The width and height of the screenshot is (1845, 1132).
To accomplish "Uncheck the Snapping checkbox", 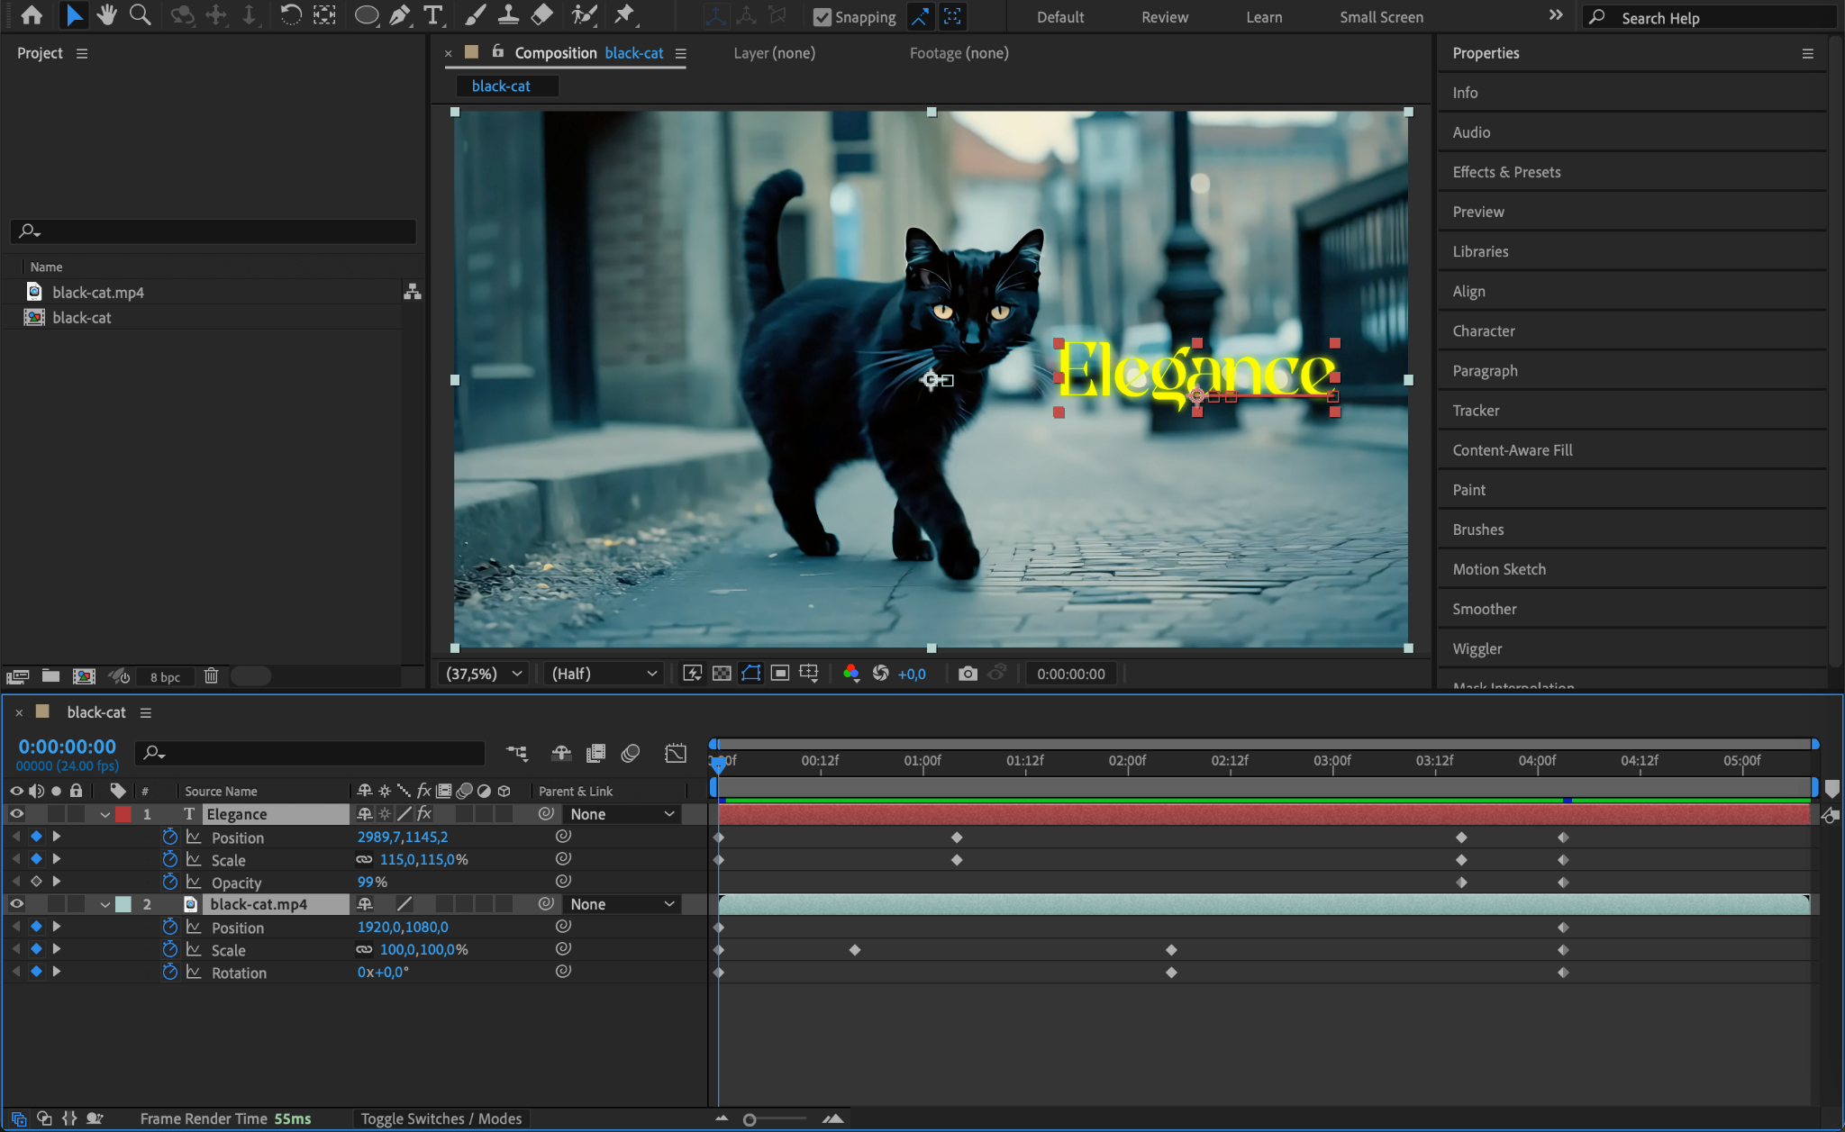I will (x=822, y=17).
